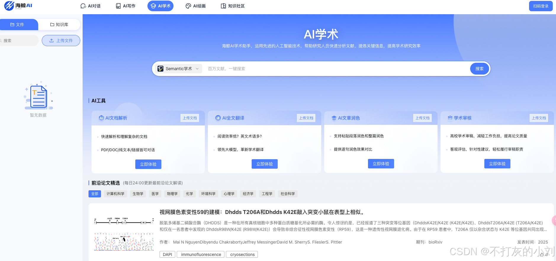Click the 知识社区 book icon

[x=224, y=6]
